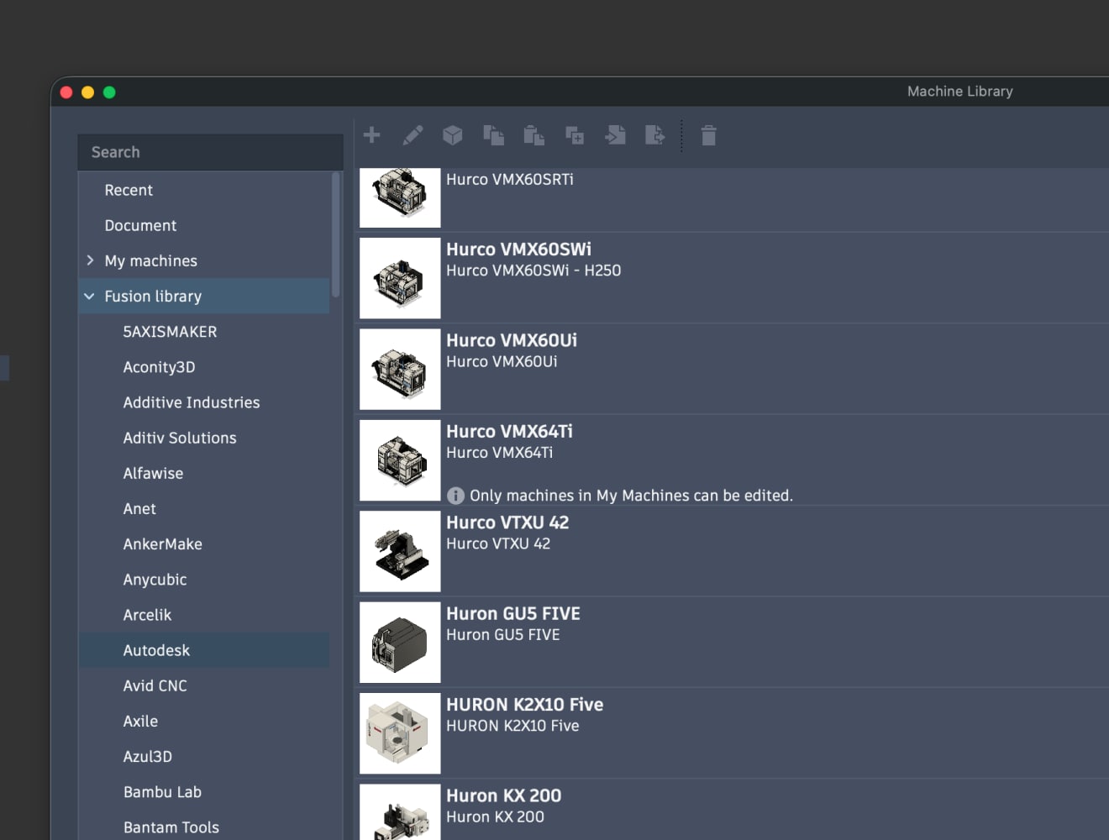Click the pencil edit machine icon
Viewport: 1109px width, 840px height.
tap(413, 134)
